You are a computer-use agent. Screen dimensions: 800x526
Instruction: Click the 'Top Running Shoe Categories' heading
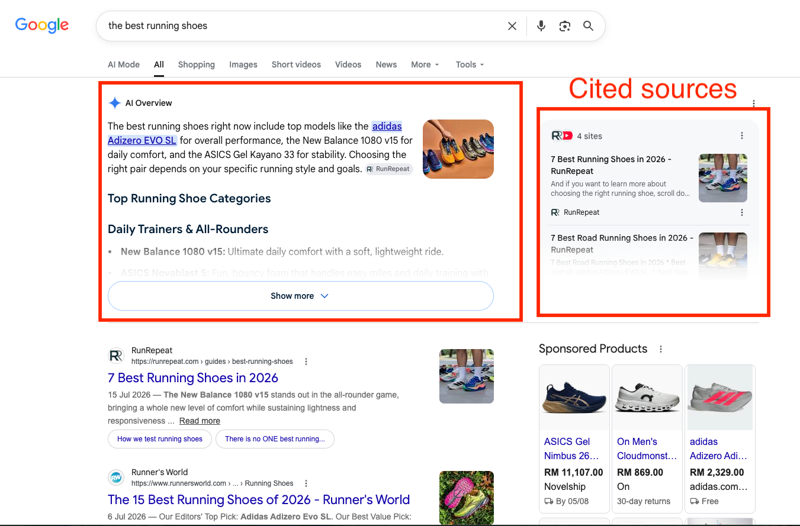point(189,199)
